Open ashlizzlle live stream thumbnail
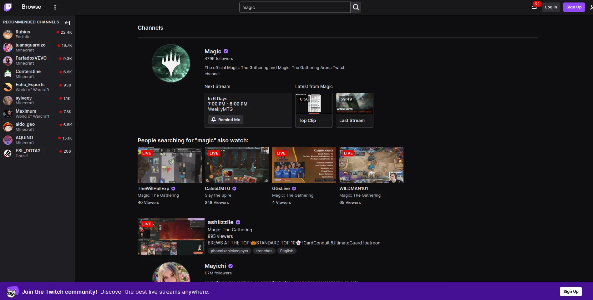Image resolution: width=593 pixels, height=300 pixels. coord(171,237)
